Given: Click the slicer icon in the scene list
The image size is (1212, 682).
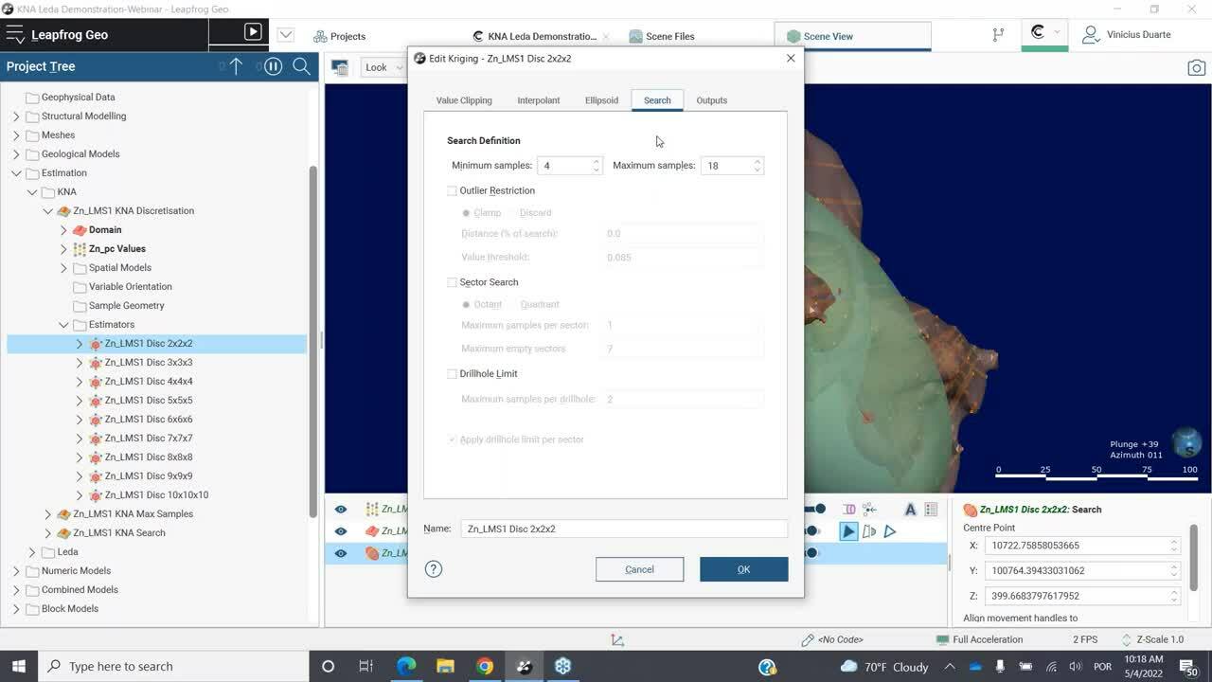Looking at the screenshot, I should pos(849,510).
